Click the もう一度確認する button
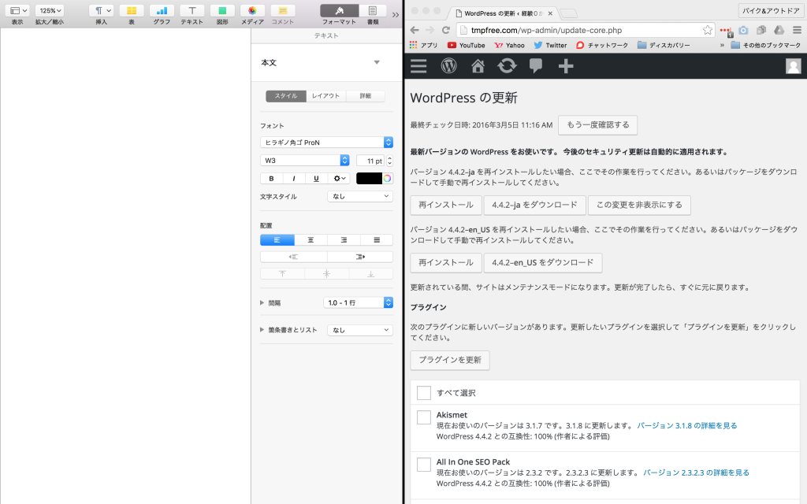This screenshot has height=504, width=807. click(598, 125)
